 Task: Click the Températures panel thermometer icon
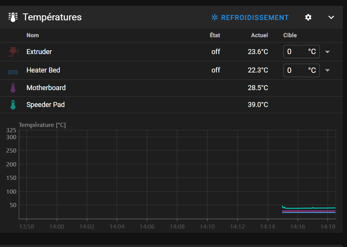13,17
